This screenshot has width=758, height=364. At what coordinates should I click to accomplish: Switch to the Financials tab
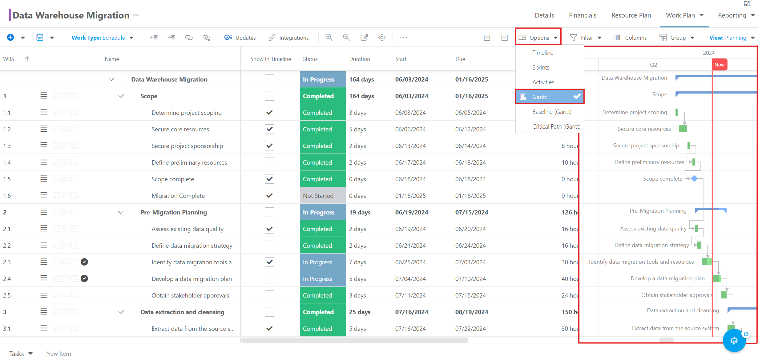point(583,15)
